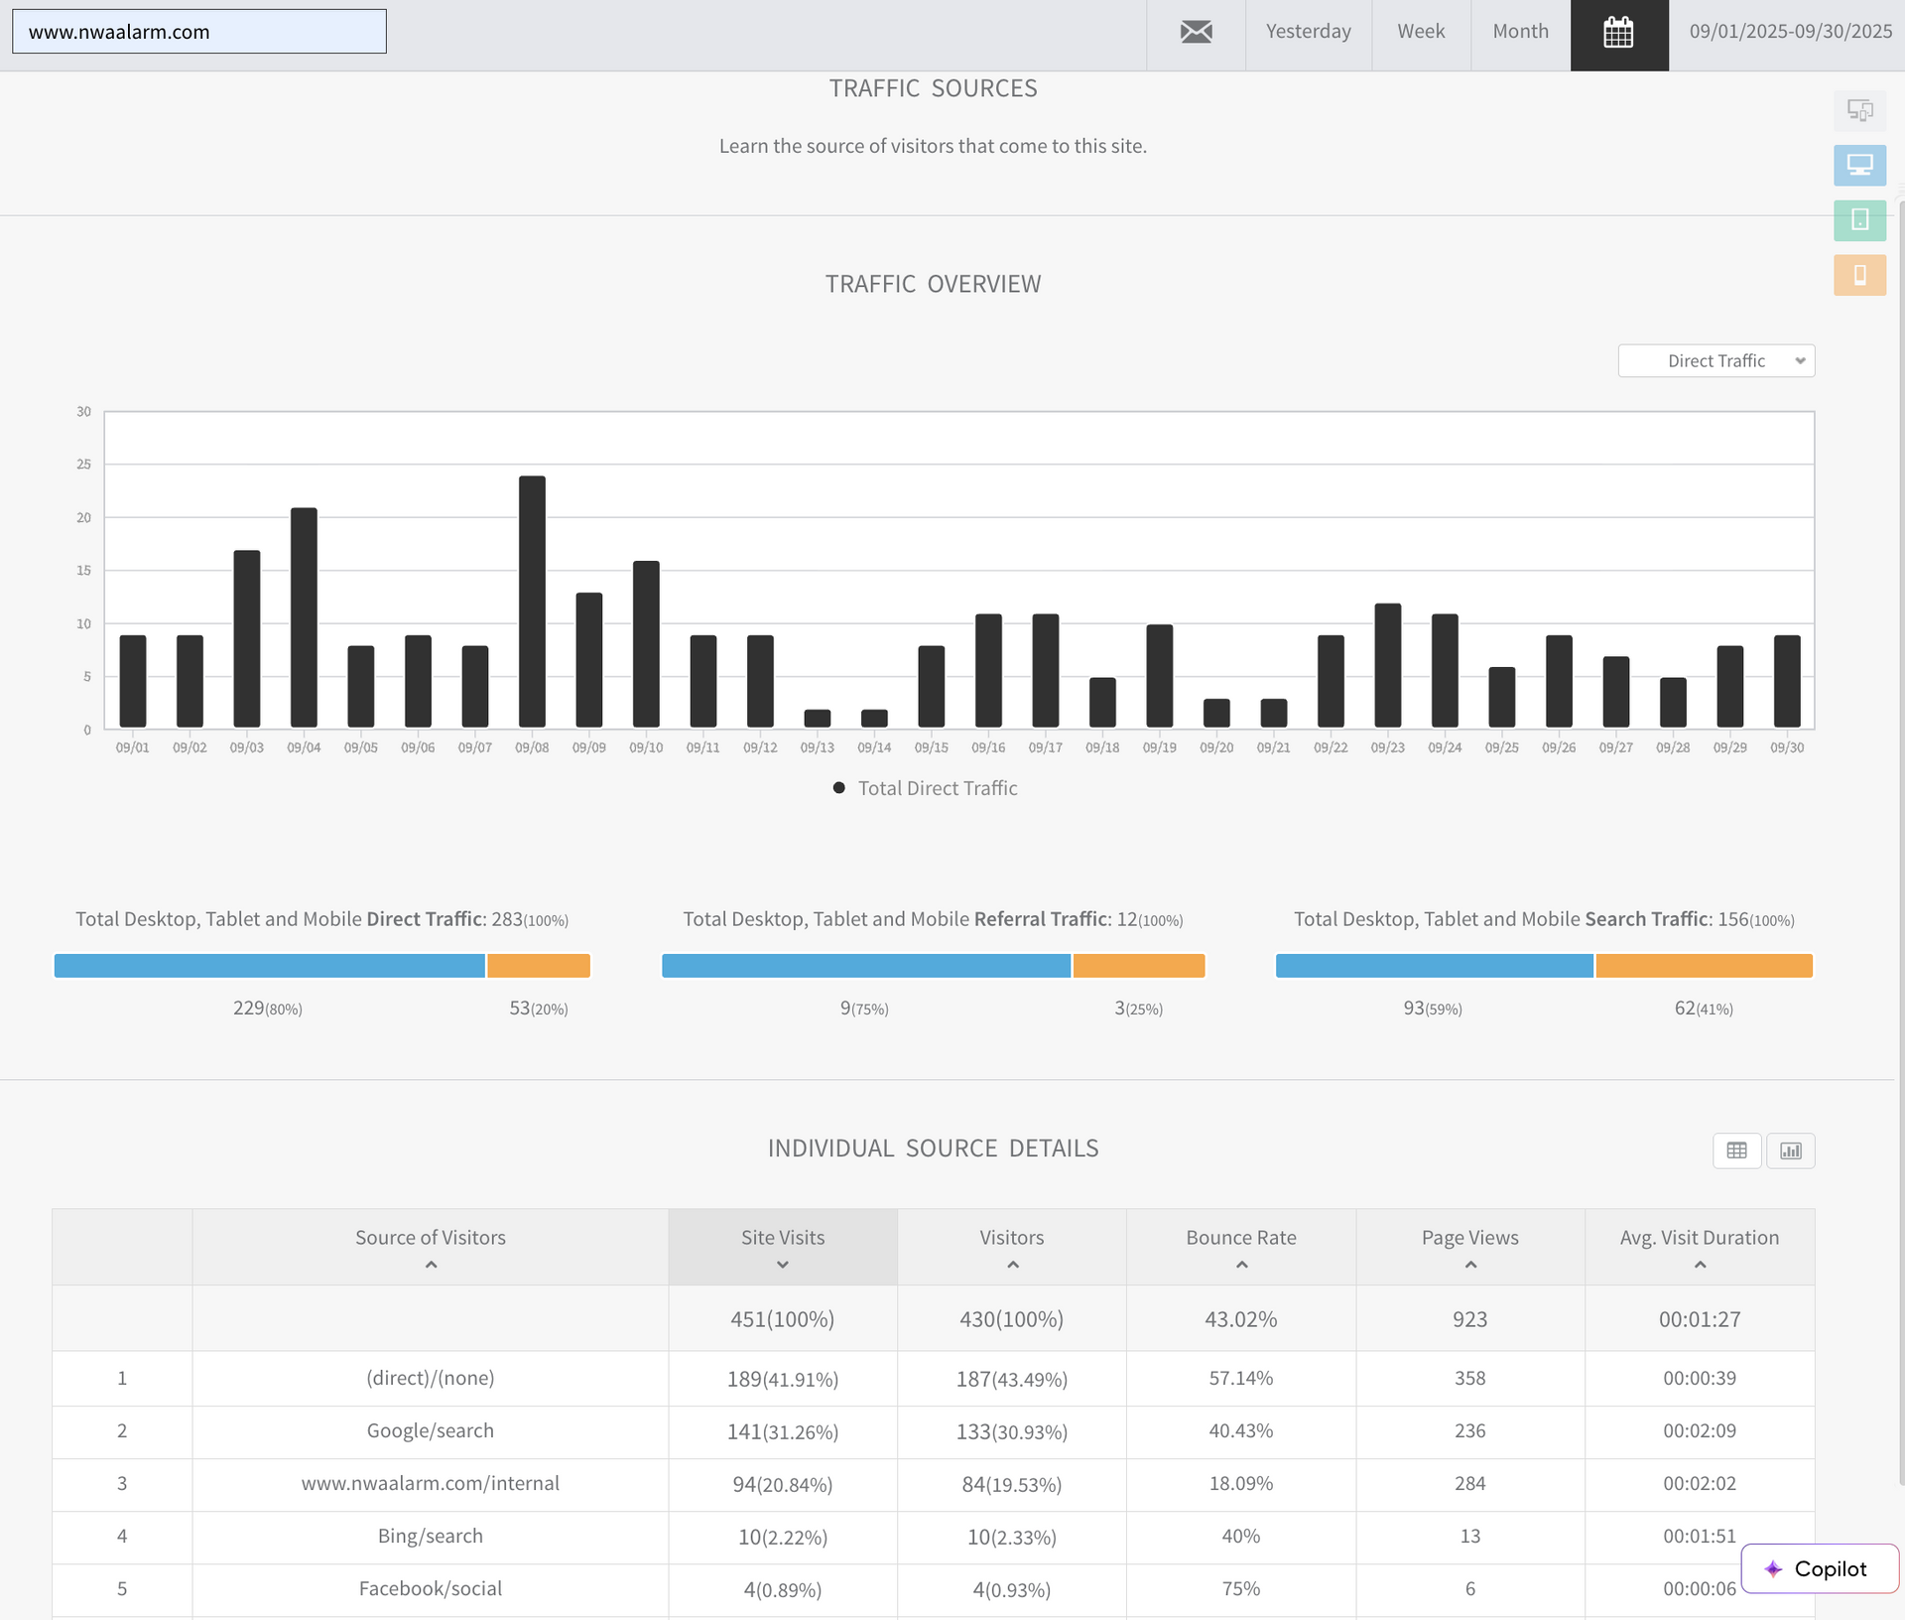Click the Google/search source row
The width and height of the screenshot is (1905, 1620).
430,1430
